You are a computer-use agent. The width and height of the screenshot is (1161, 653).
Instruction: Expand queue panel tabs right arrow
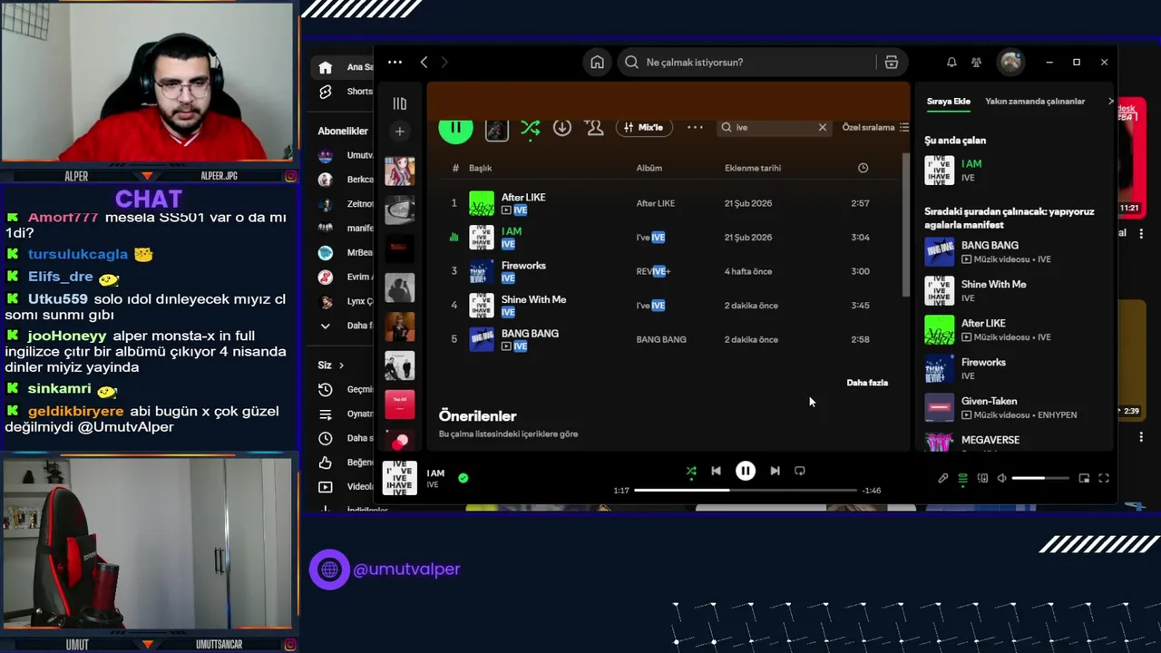[1110, 102]
